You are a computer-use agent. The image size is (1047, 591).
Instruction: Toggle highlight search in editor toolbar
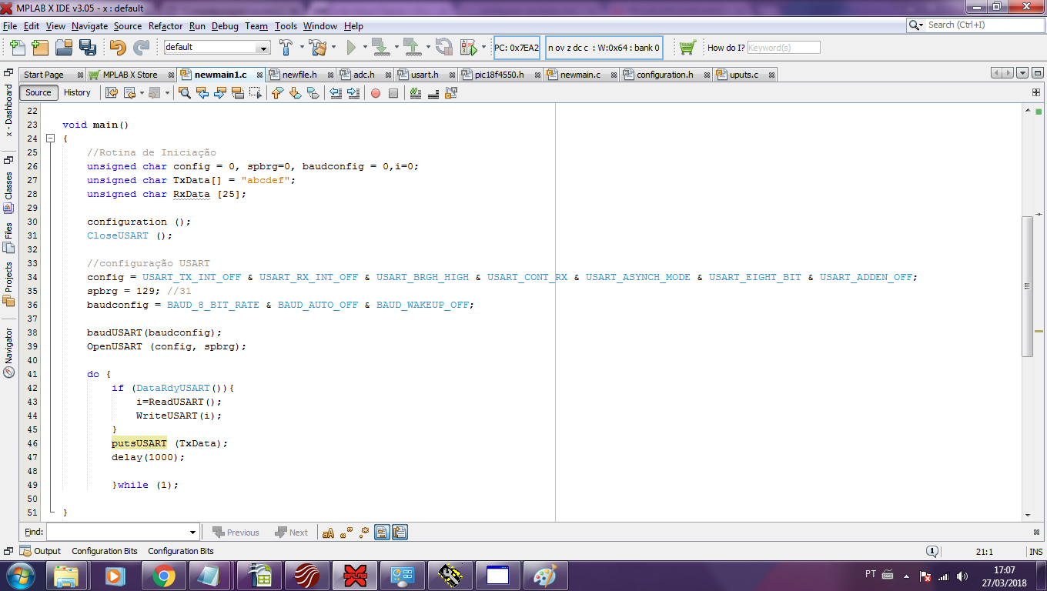[238, 93]
